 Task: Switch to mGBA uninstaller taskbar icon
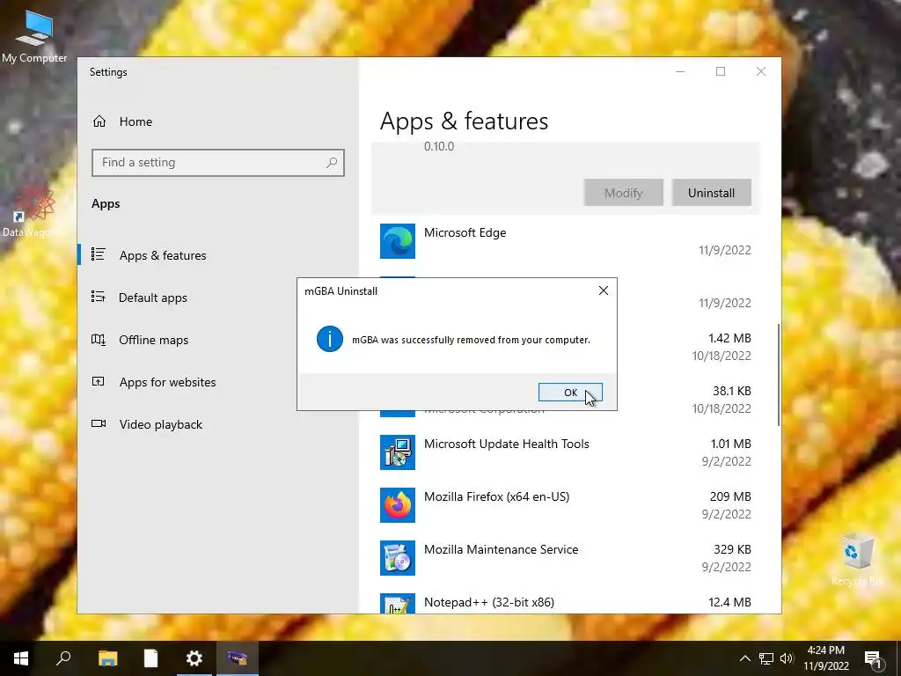(x=238, y=658)
